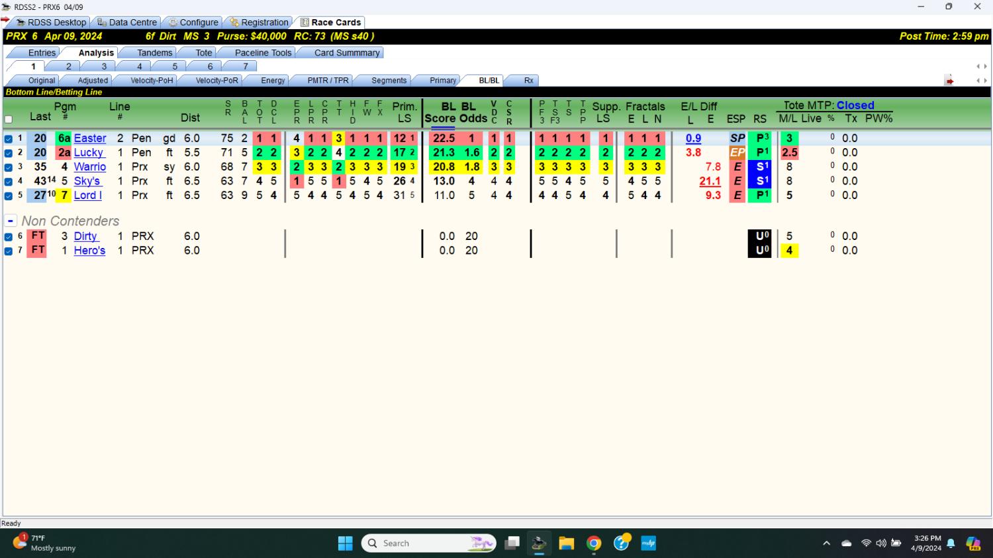The image size is (993, 558).
Task: Open the blue question-mark help app on the taskbar
Action: 621,543
